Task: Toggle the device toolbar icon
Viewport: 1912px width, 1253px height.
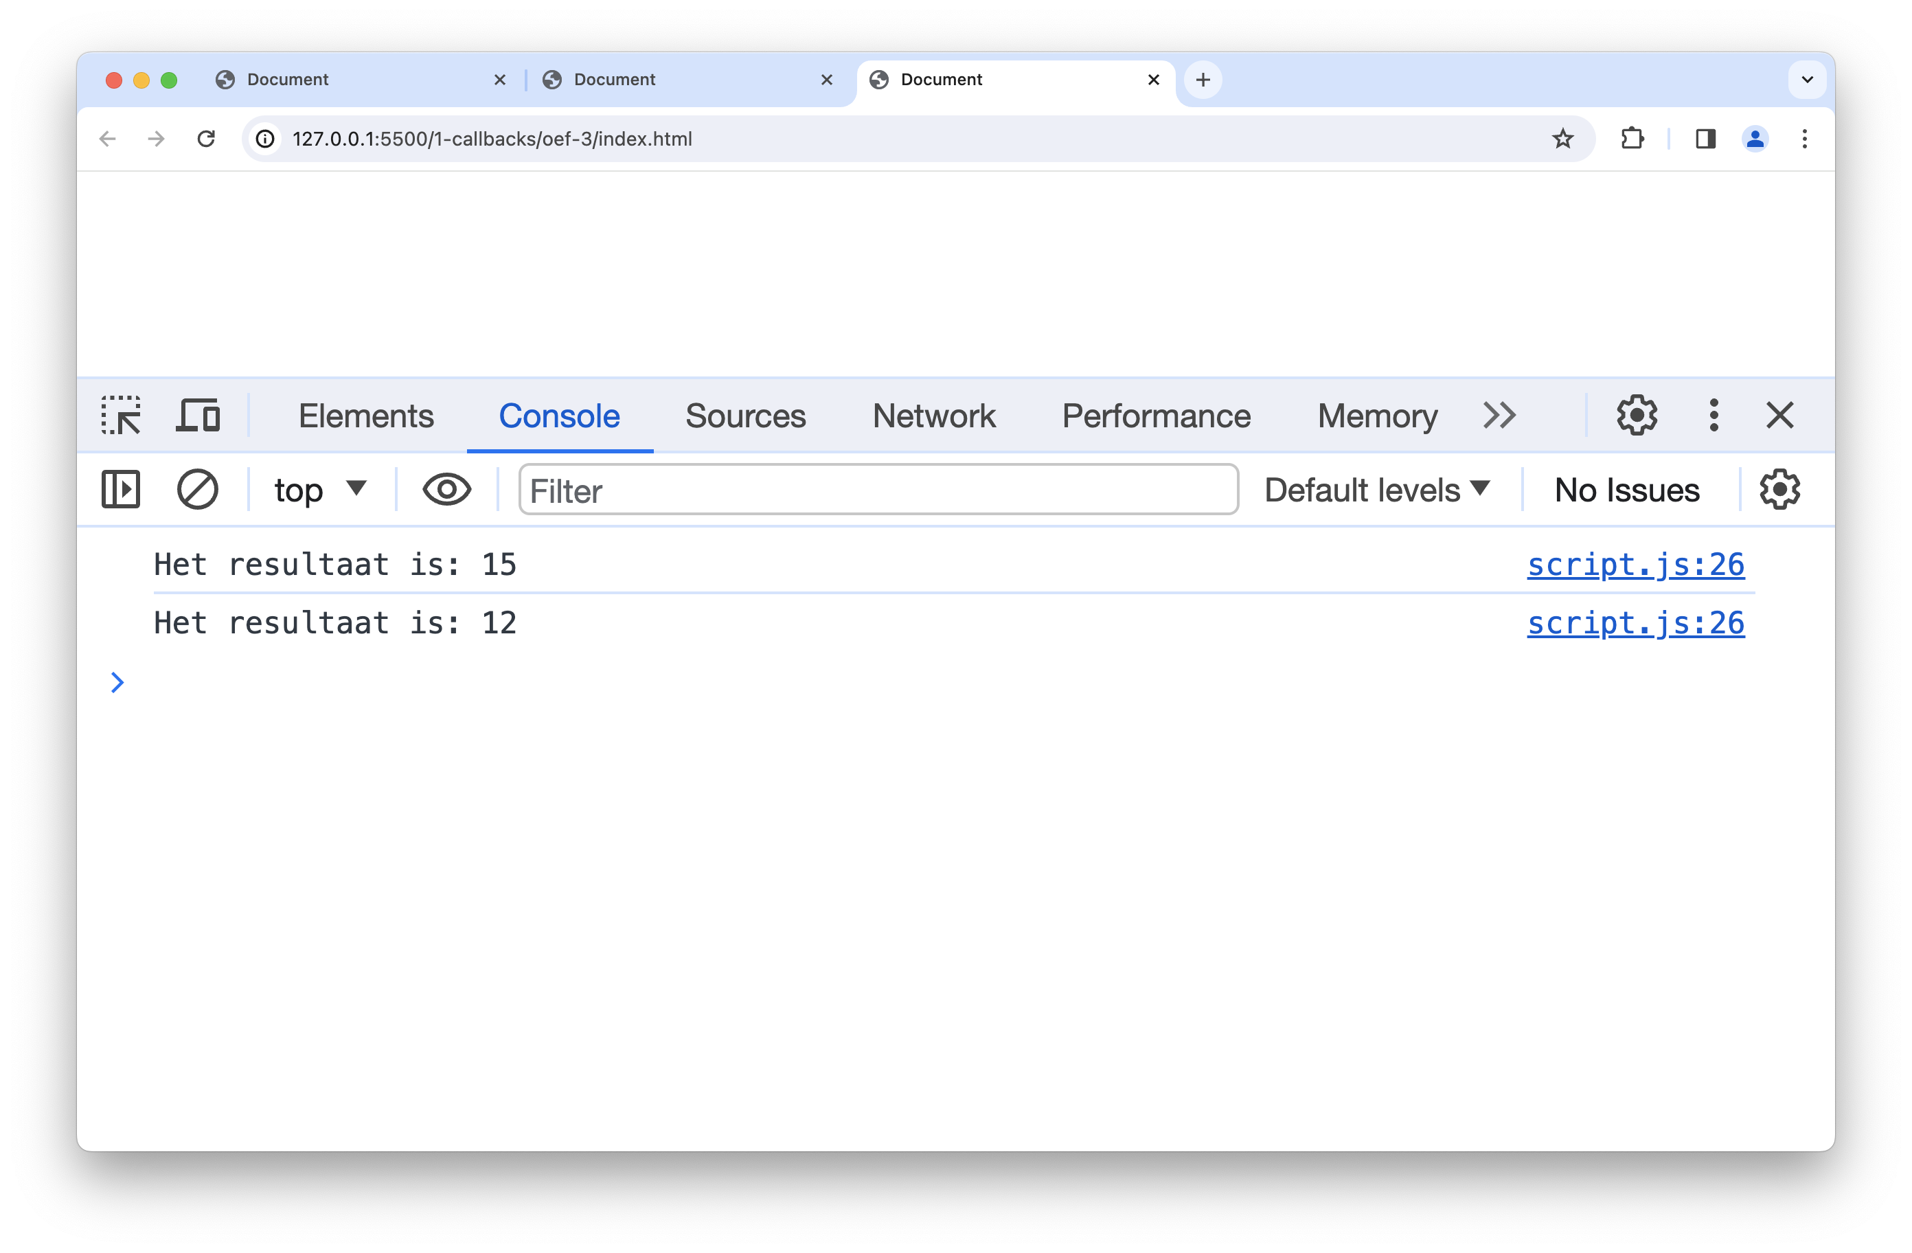Action: coord(198,416)
